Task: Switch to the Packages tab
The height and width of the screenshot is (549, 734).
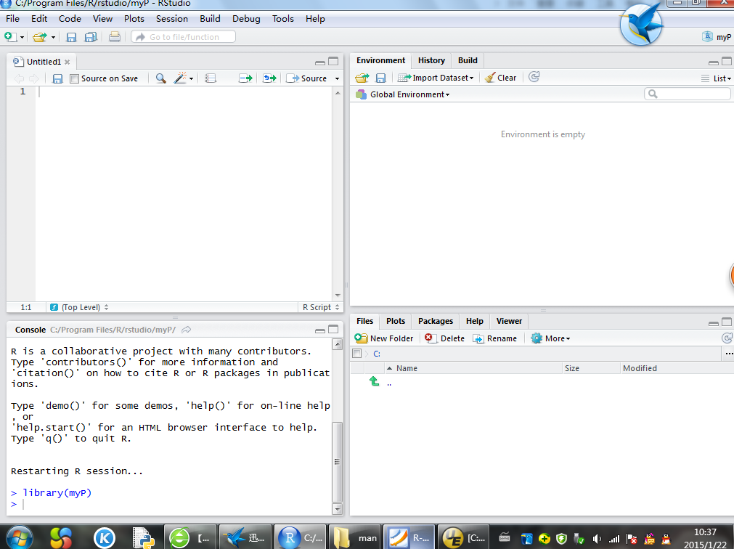Action: 436,321
